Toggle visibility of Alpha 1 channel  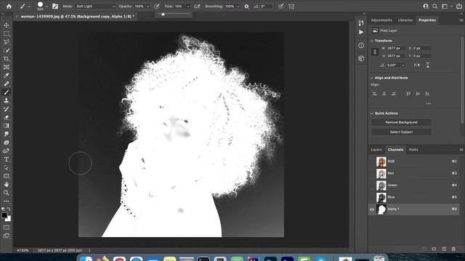[x=372, y=210]
